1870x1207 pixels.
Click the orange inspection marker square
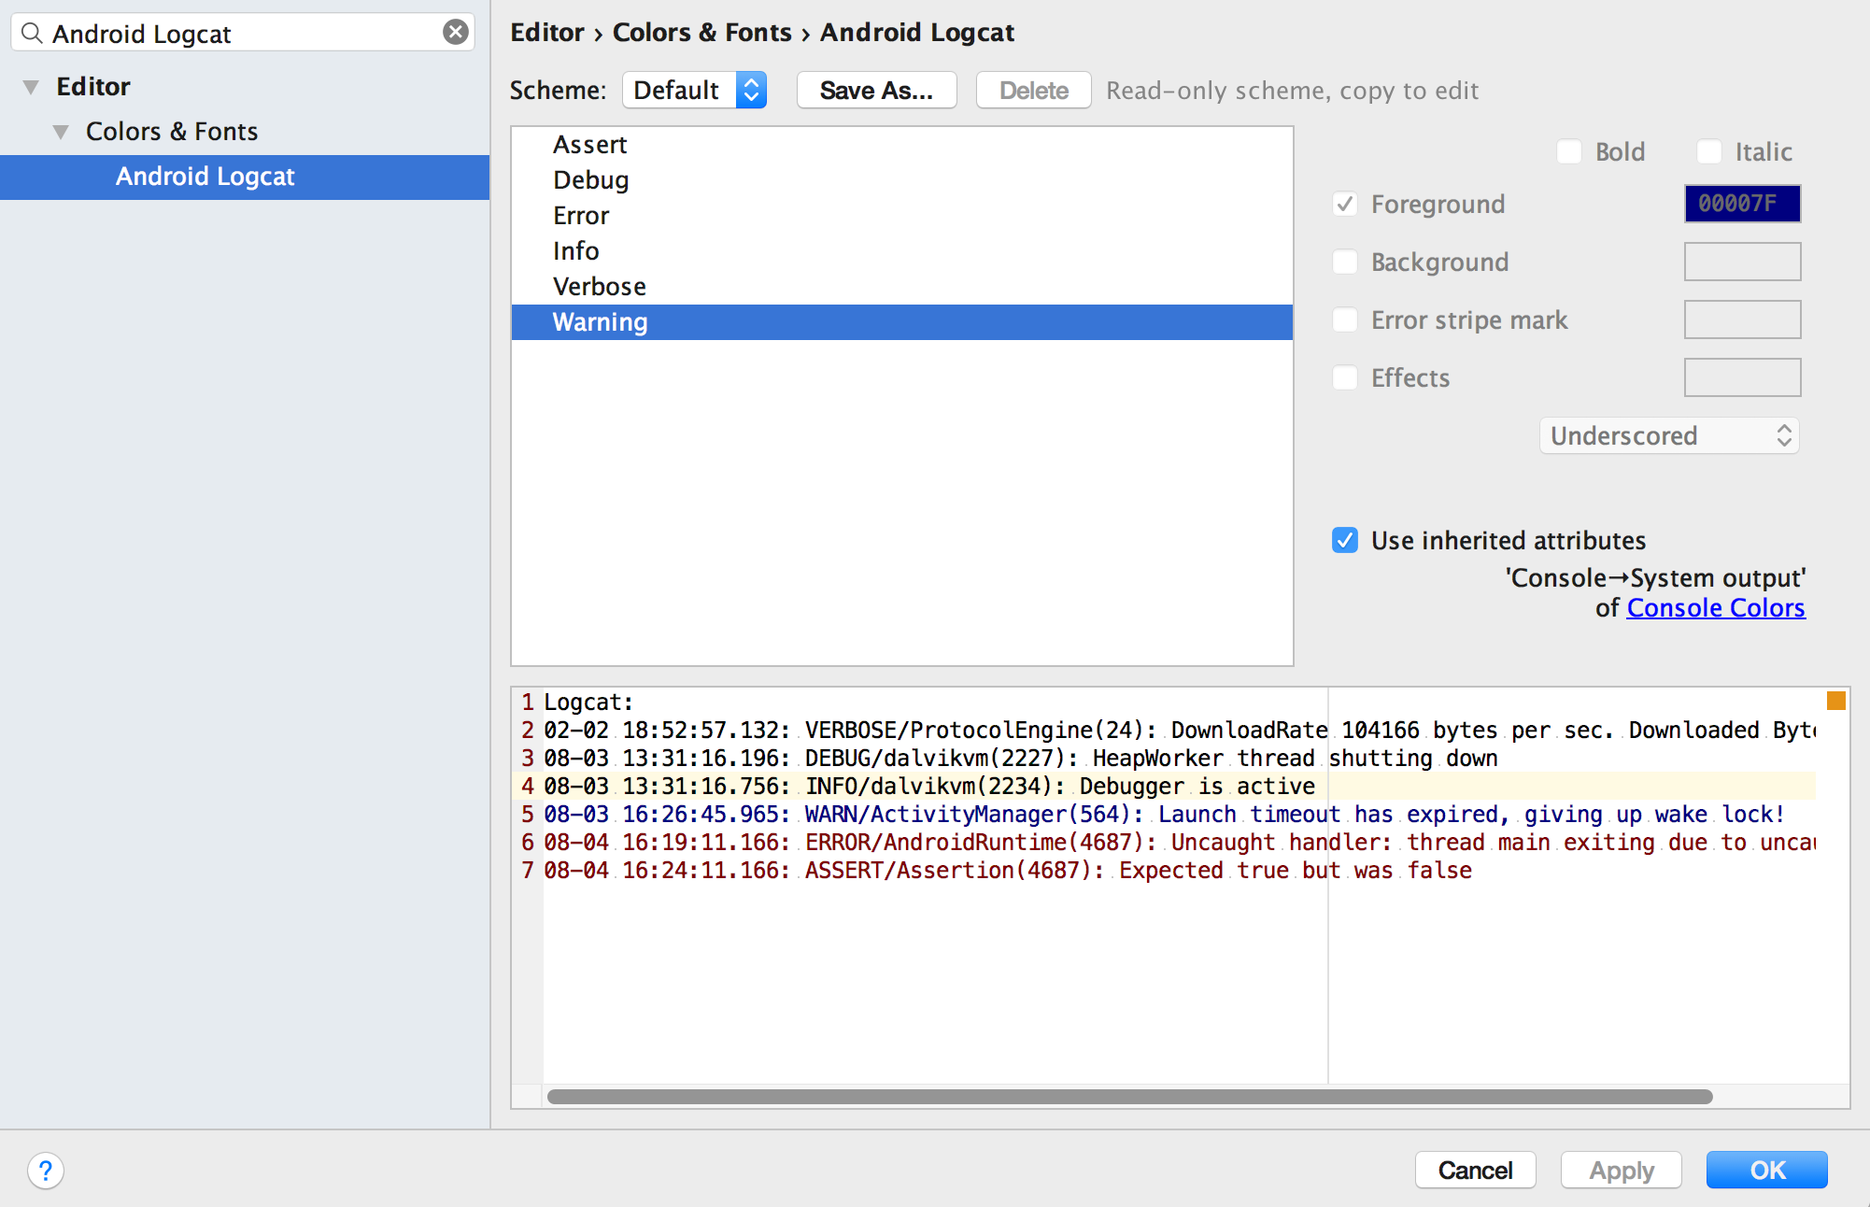tap(1835, 701)
